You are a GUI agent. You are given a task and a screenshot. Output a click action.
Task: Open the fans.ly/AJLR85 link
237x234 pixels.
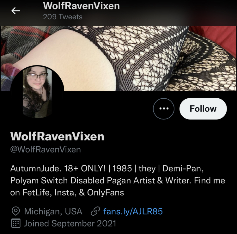coord(133,211)
